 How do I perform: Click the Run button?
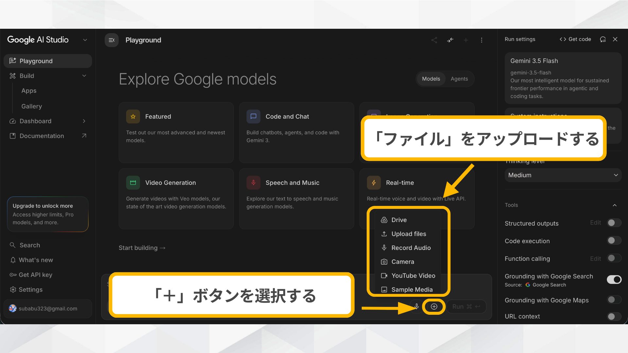coord(466,307)
